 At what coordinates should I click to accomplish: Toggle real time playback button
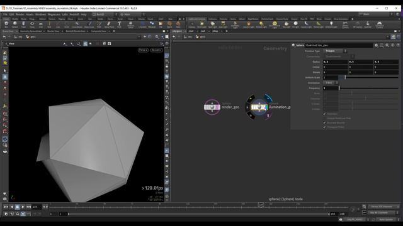(x=23, y=213)
